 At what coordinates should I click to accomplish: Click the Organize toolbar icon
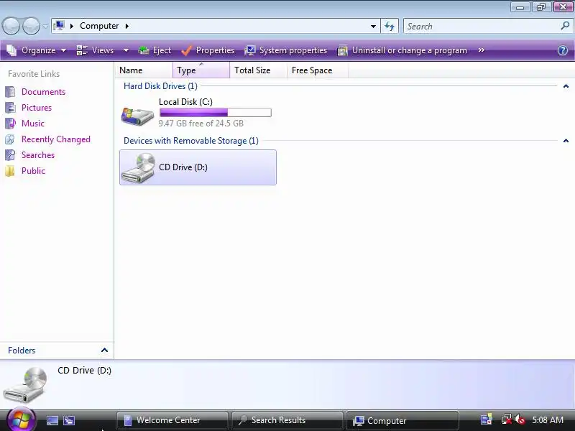(x=11, y=50)
